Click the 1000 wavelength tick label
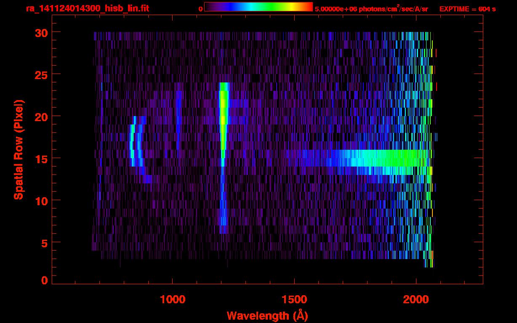517x323 pixels. tap(173, 299)
